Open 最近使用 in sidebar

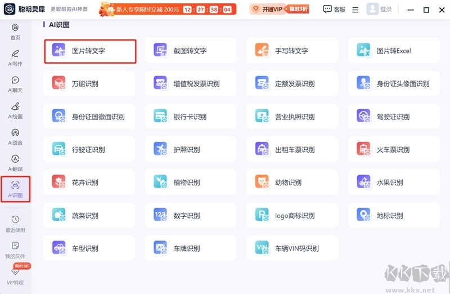(15, 224)
